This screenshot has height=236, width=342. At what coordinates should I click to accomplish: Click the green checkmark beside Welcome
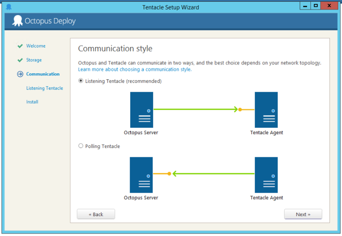(20, 46)
